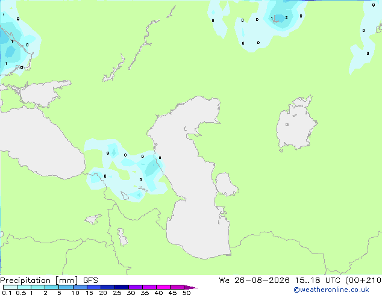This screenshot has width=382, height=295.
Task: Click the '15..18 UTC' time text
Action: click(x=318, y=281)
